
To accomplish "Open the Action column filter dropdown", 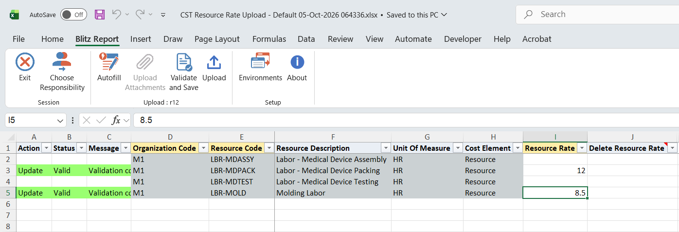I will (47, 148).
